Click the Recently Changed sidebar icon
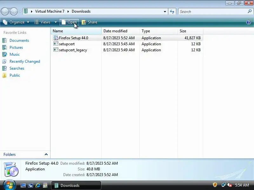The width and height of the screenshot is (254, 190). tap(4, 61)
